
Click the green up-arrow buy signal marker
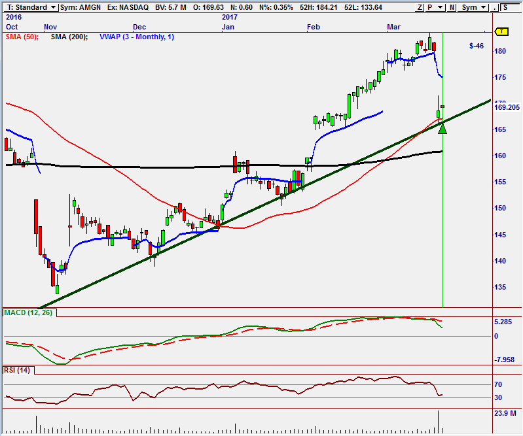[442, 129]
